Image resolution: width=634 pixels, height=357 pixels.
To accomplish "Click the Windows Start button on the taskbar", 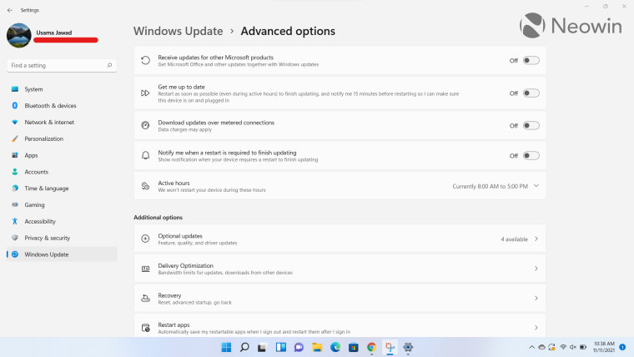I will [x=226, y=347].
